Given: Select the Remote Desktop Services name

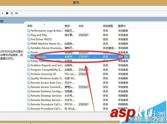Looking at the screenshot, I should [x=46, y=95].
